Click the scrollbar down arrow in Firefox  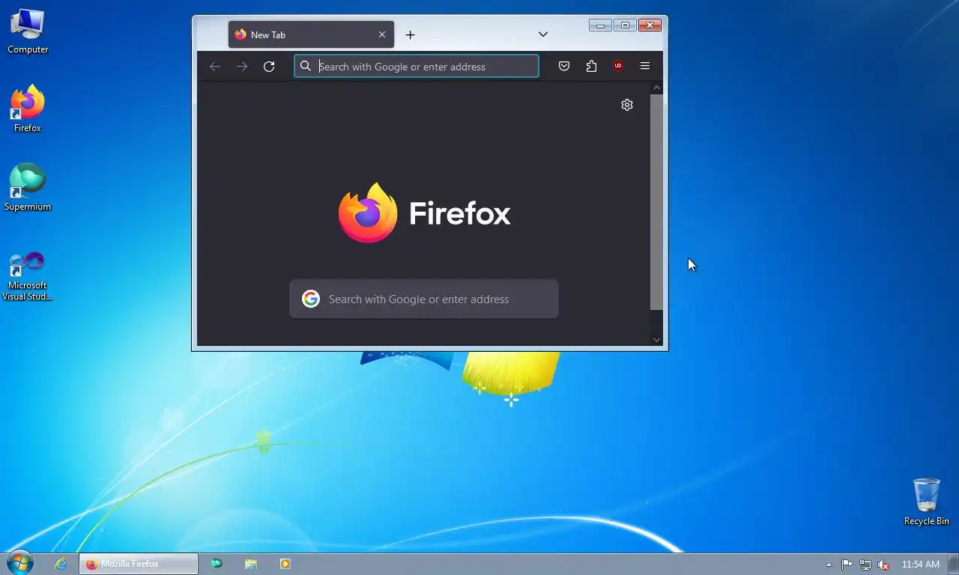coord(657,340)
